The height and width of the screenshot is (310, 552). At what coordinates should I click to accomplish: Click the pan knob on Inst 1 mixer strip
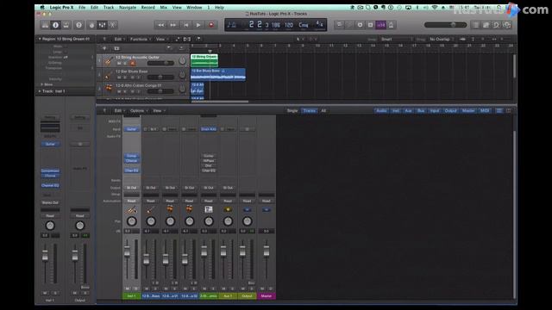tap(132, 221)
